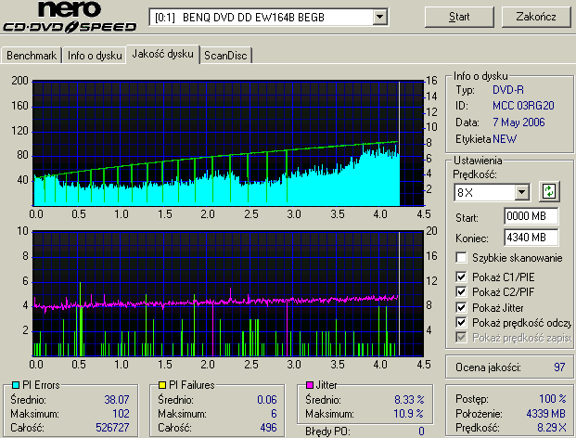Uncheck Pokaż C2/PIF checkbox
The width and height of the screenshot is (576, 438).
tap(461, 291)
